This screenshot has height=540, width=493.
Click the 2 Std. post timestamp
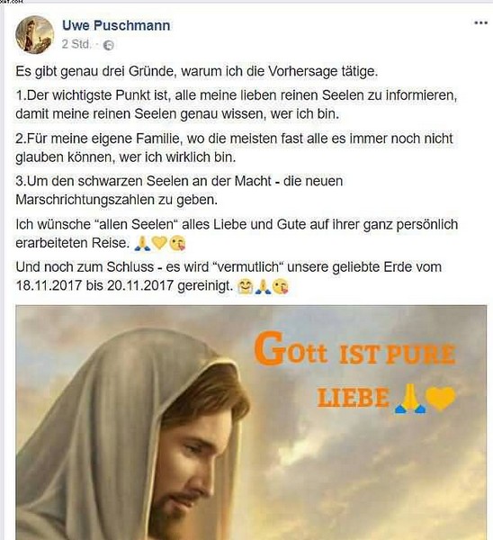(76, 44)
